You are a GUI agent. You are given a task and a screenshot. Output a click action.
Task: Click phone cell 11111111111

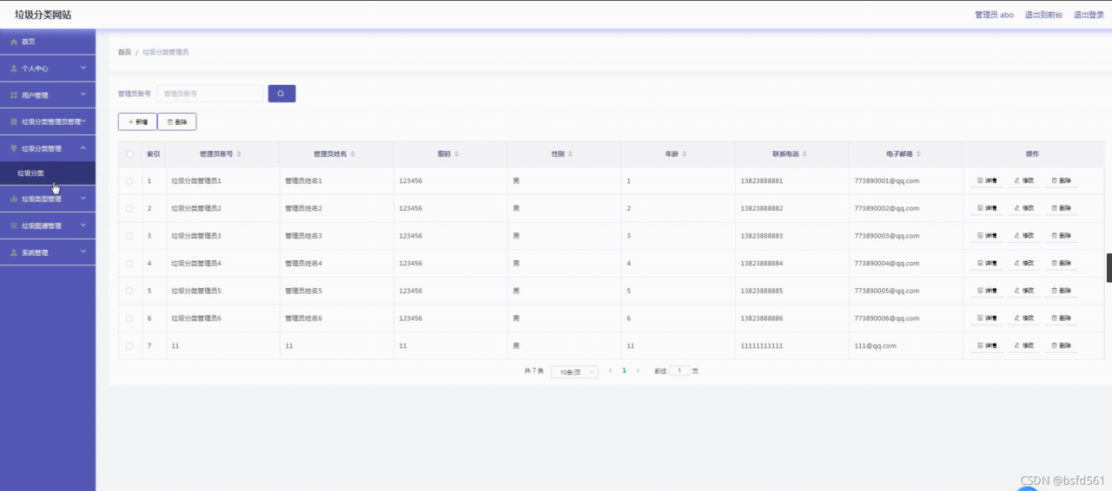762,345
